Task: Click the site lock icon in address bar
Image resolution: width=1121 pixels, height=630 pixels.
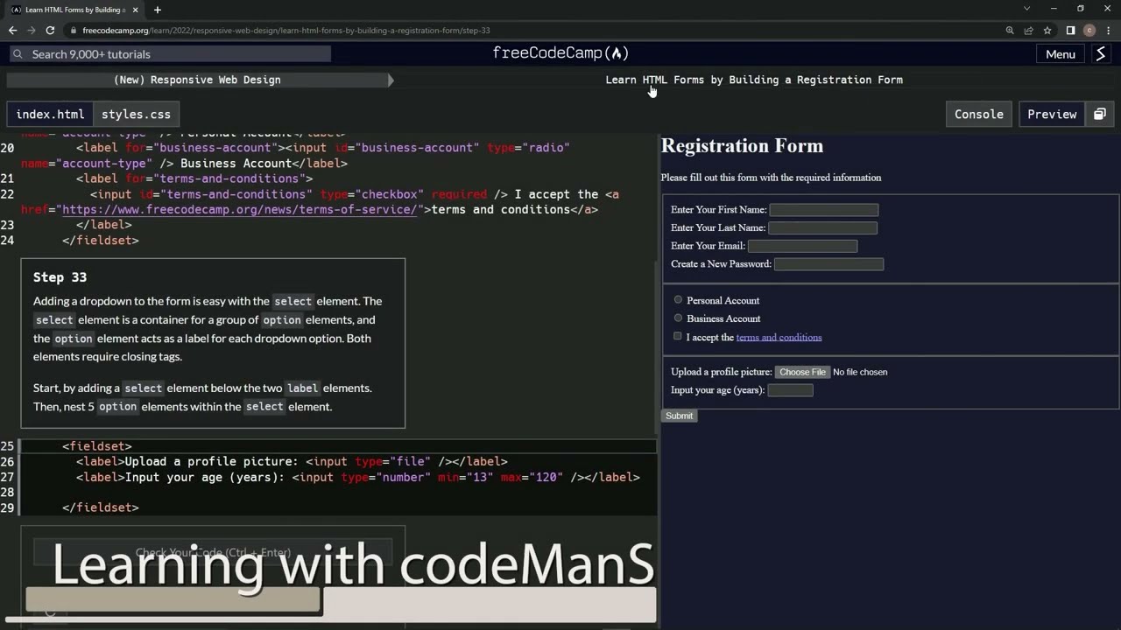Action: (x=74, y=31)
